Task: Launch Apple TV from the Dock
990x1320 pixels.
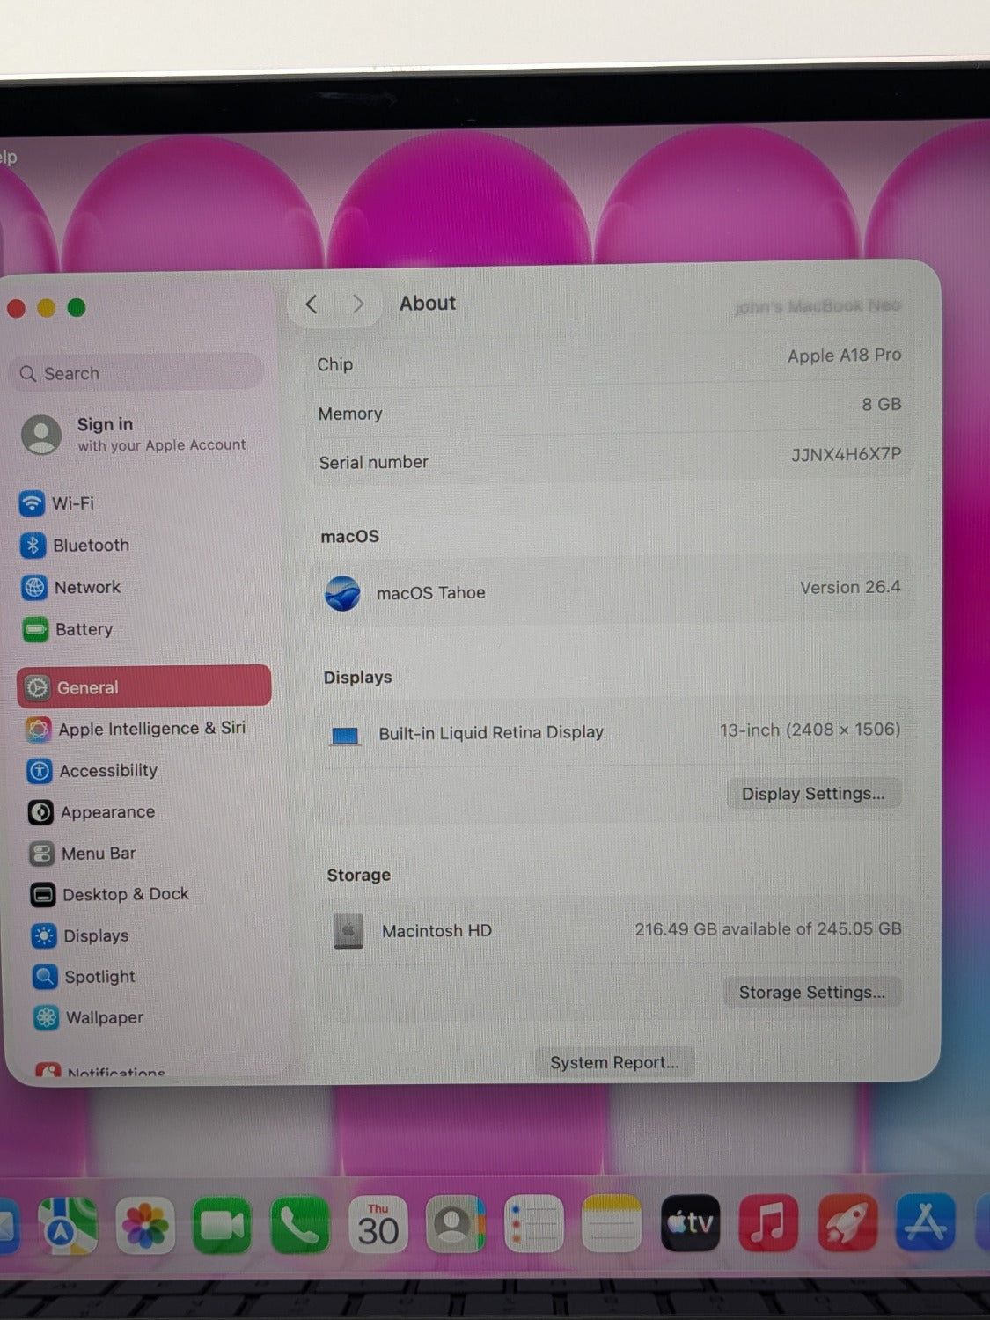Action: (x=691, y=1222)
